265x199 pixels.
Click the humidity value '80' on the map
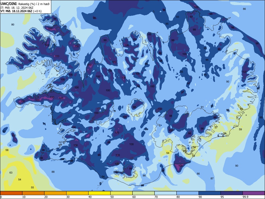(13, 24)
